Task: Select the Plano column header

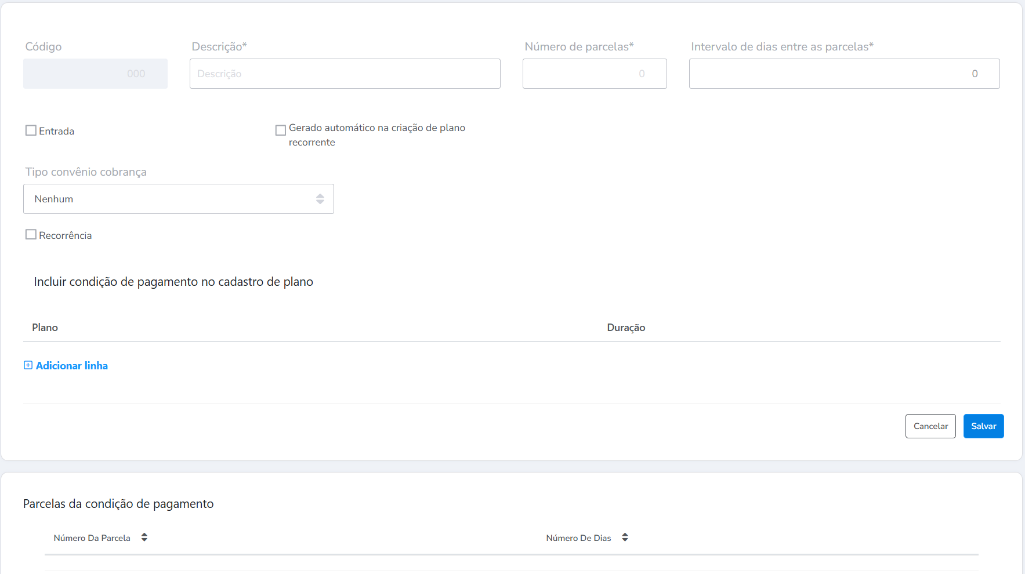Action: tap(45, 328)
